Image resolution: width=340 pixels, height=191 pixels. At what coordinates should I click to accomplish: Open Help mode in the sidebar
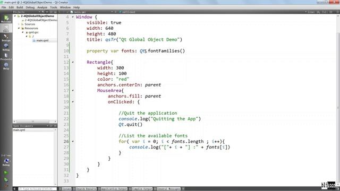6,66
